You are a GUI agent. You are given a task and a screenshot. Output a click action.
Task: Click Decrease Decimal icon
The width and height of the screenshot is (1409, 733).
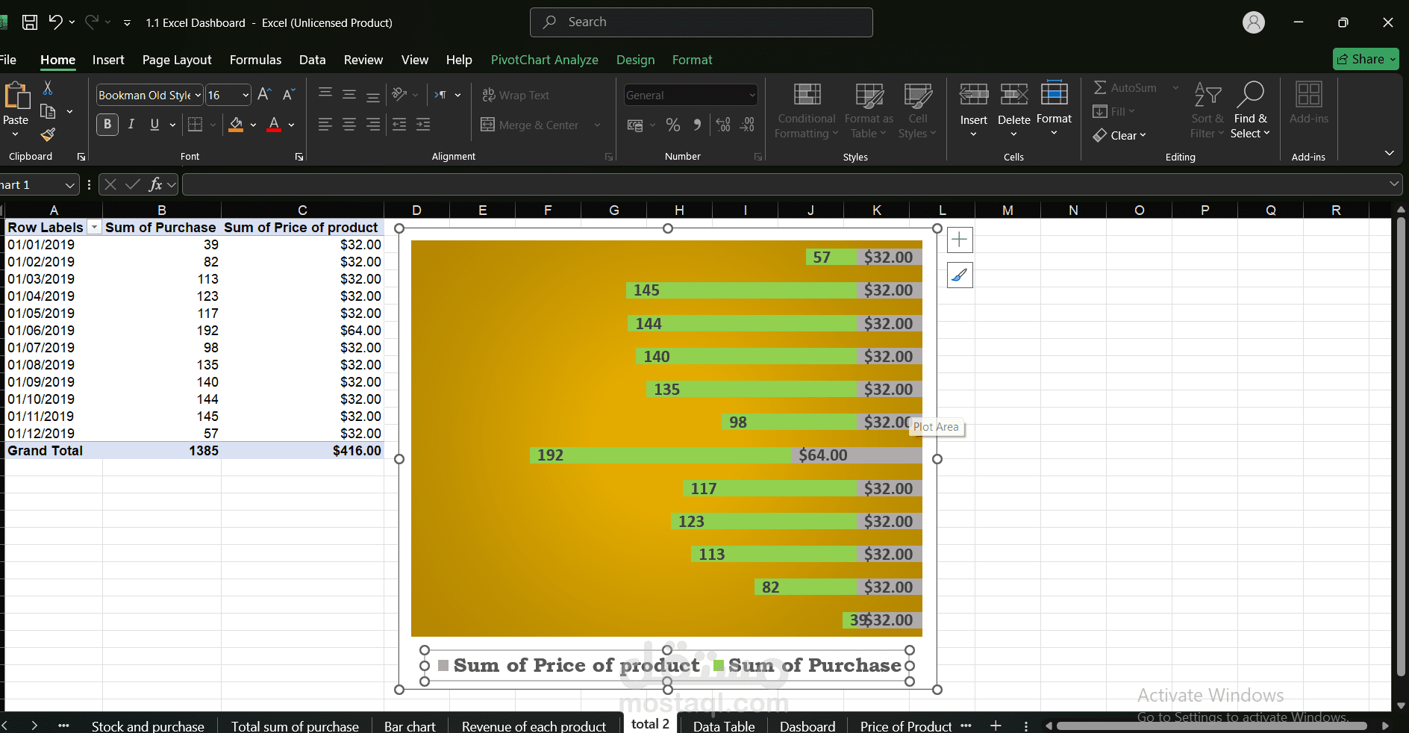747,125
